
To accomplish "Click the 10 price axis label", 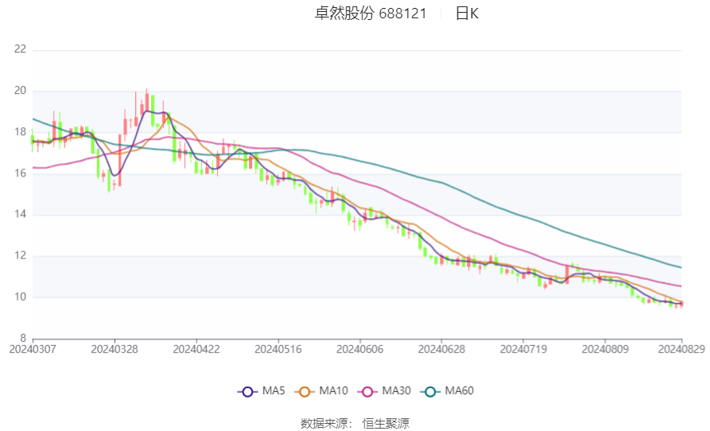I will point(21,297).
